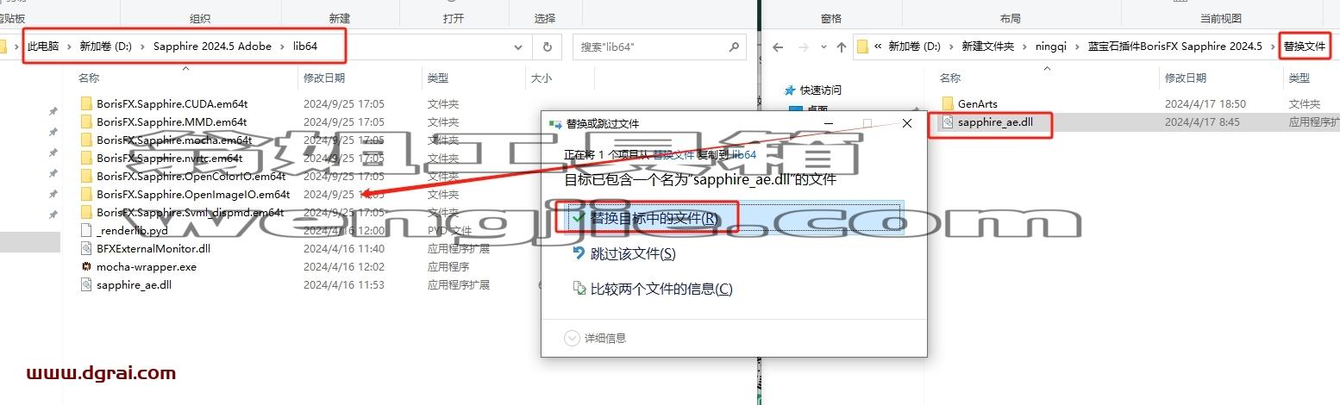Click the lib64 breadcrumb segment
Screen dimensions: 1340x405
click(305, 47)
